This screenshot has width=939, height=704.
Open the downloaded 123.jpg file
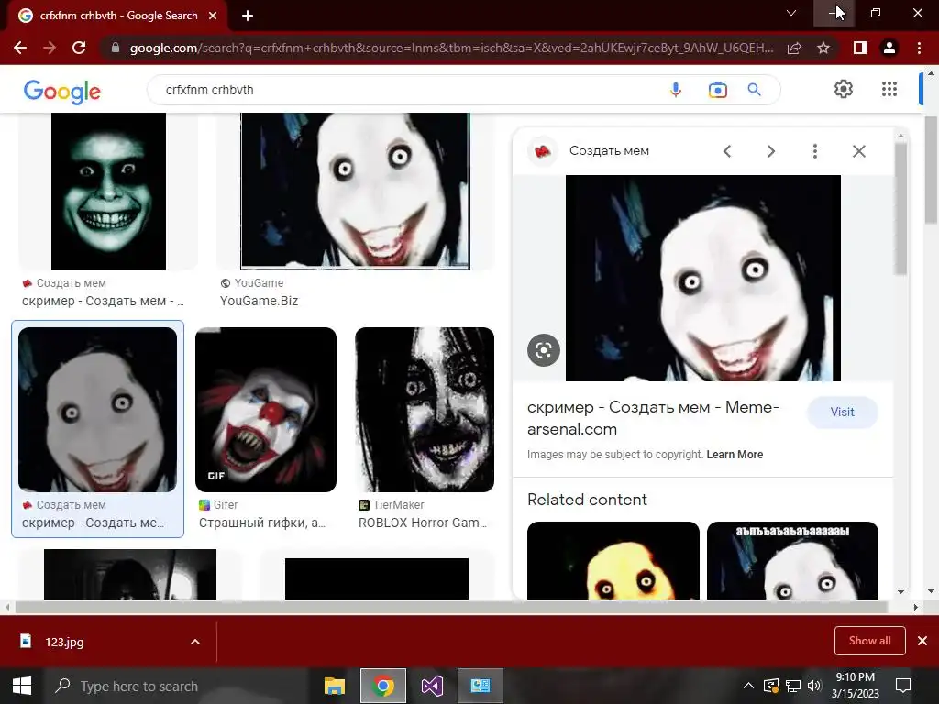point(65,642)
